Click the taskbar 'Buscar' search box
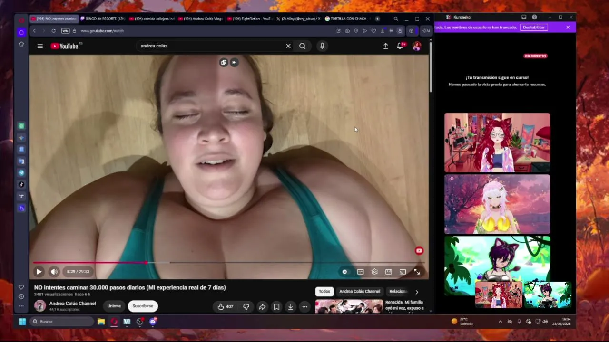Viewport: 609px width, 342px height. pyautogui.click(x=61, y=322)
